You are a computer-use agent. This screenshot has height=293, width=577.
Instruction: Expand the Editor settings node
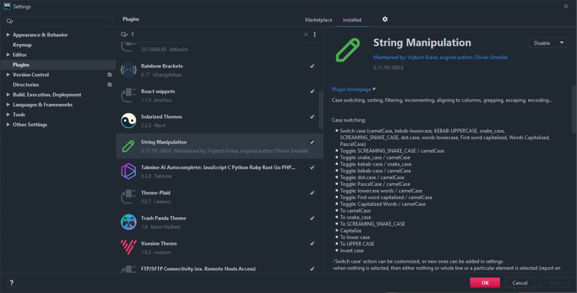pos(8,55)
